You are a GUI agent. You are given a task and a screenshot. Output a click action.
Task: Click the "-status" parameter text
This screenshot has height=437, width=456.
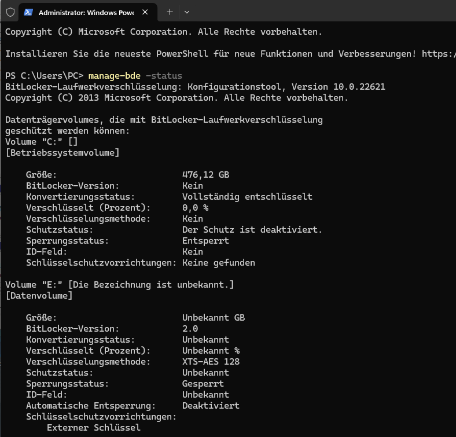[164, 76]
